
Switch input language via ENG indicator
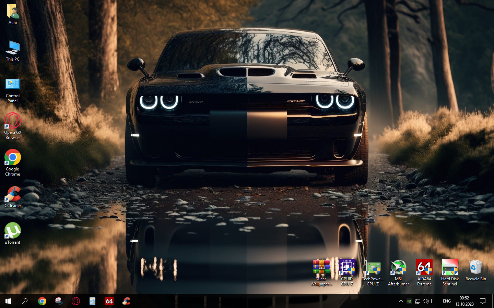coord(447,301)
